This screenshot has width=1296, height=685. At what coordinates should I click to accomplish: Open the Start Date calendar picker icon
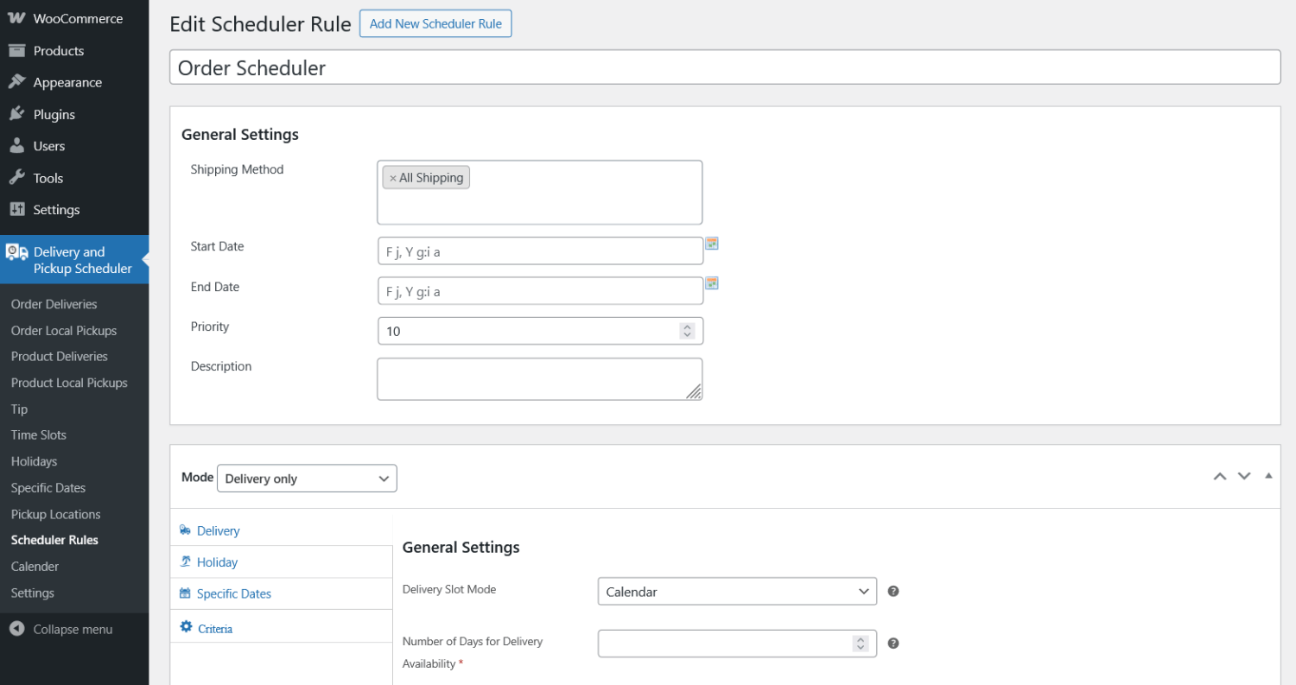712,244
